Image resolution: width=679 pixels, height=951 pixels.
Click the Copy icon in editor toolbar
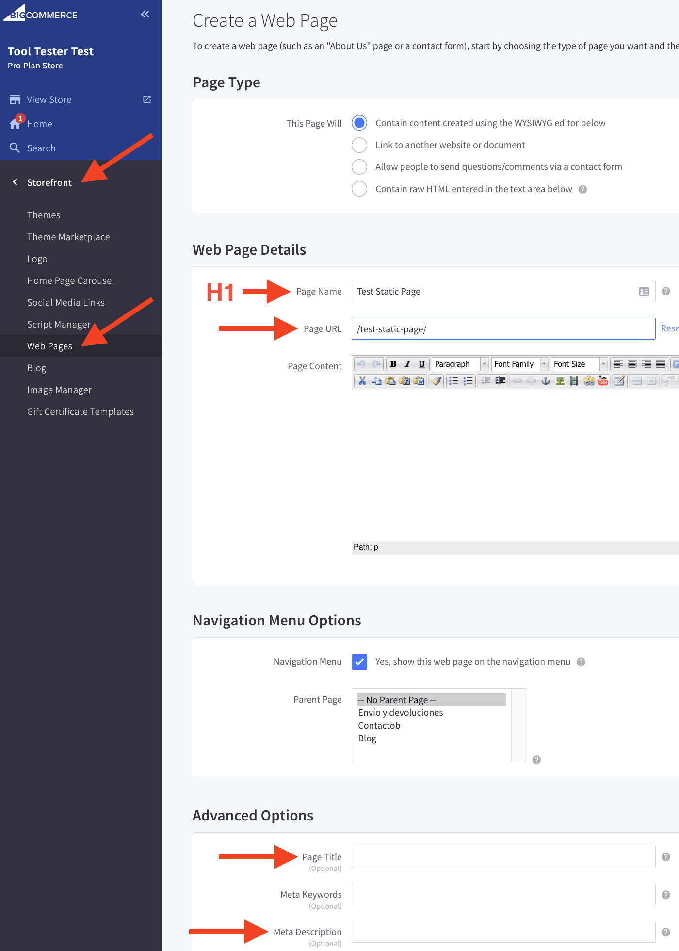[x=376, y=381]
